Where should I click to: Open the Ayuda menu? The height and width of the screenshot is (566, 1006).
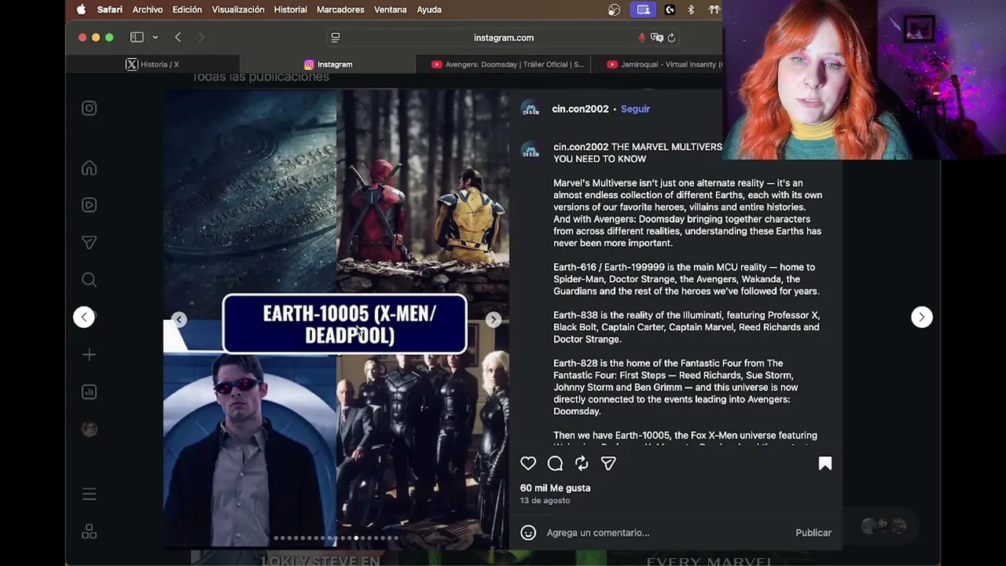click(x=429, y=9)
